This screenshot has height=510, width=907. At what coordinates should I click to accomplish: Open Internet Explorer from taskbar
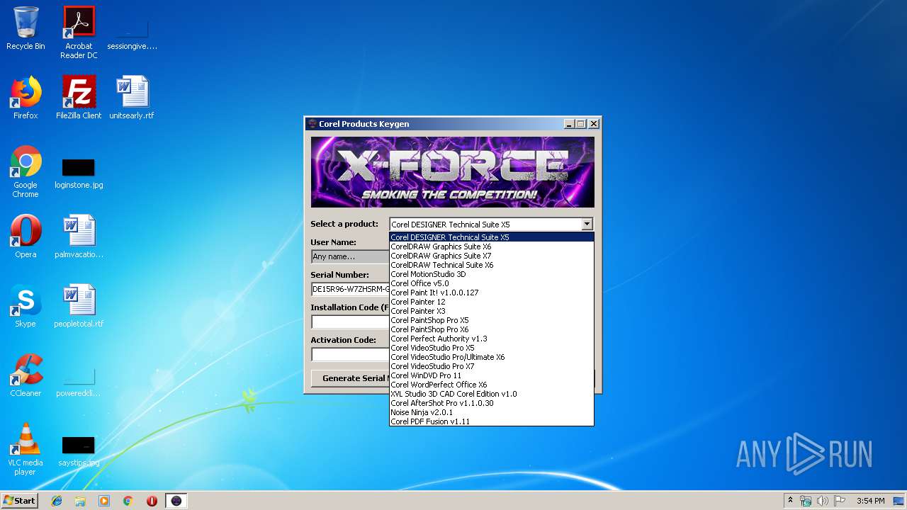click(x=57, y=501)
